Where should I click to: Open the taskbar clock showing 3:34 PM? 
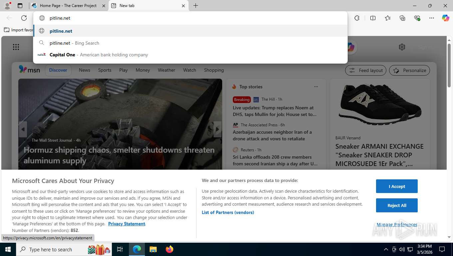point(424,249)
